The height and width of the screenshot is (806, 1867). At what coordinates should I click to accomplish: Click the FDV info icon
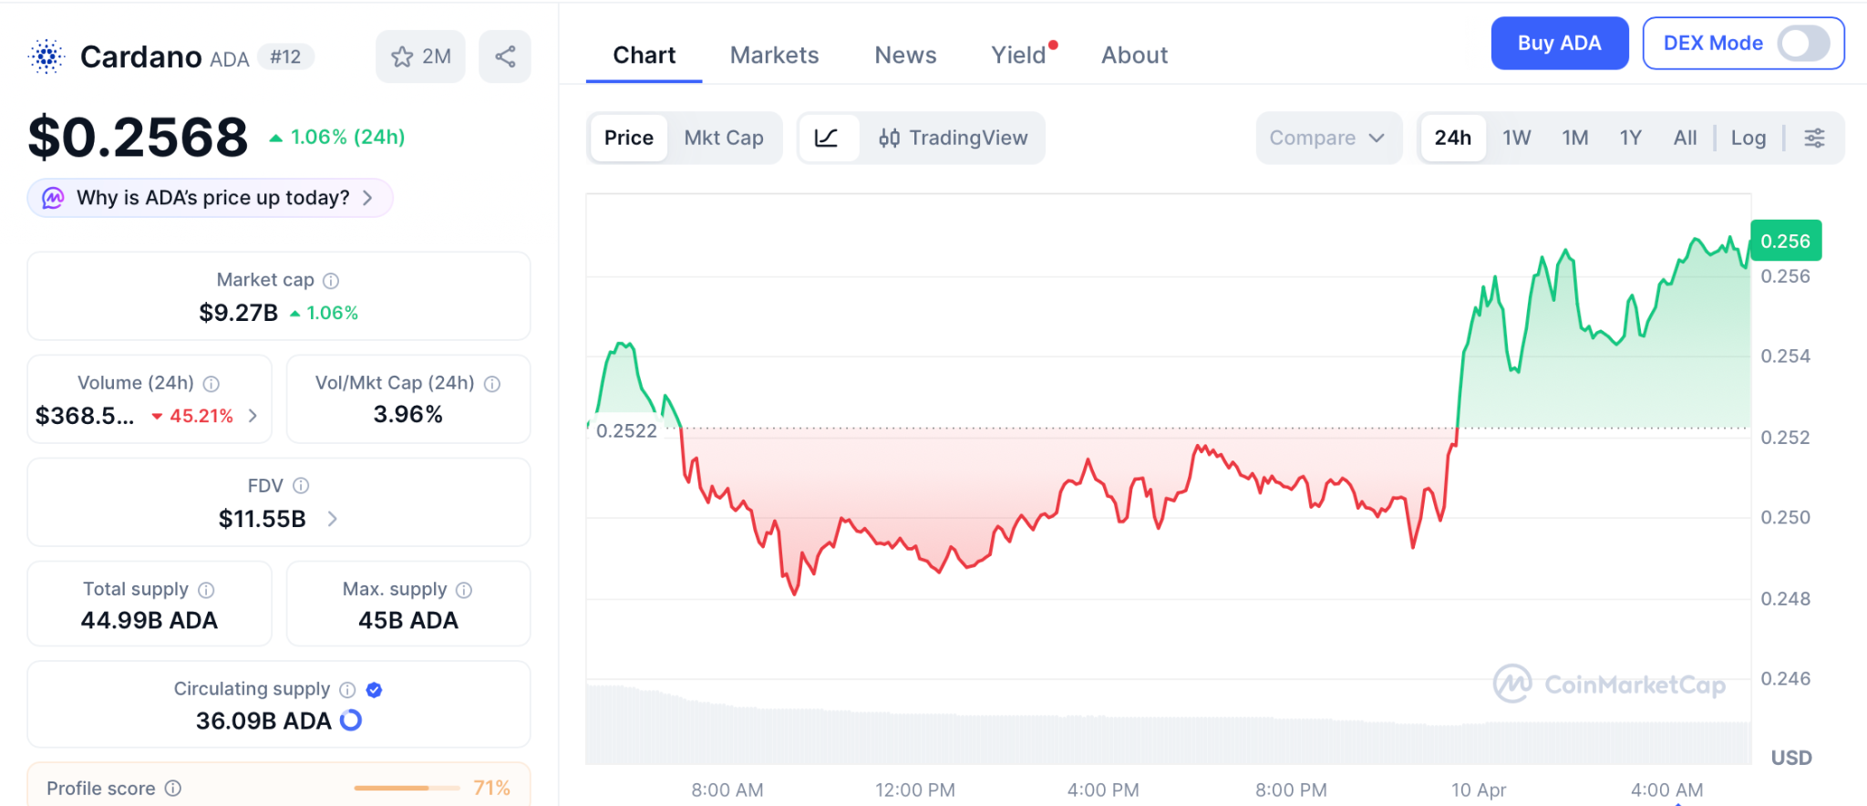[x=301, y=486]
